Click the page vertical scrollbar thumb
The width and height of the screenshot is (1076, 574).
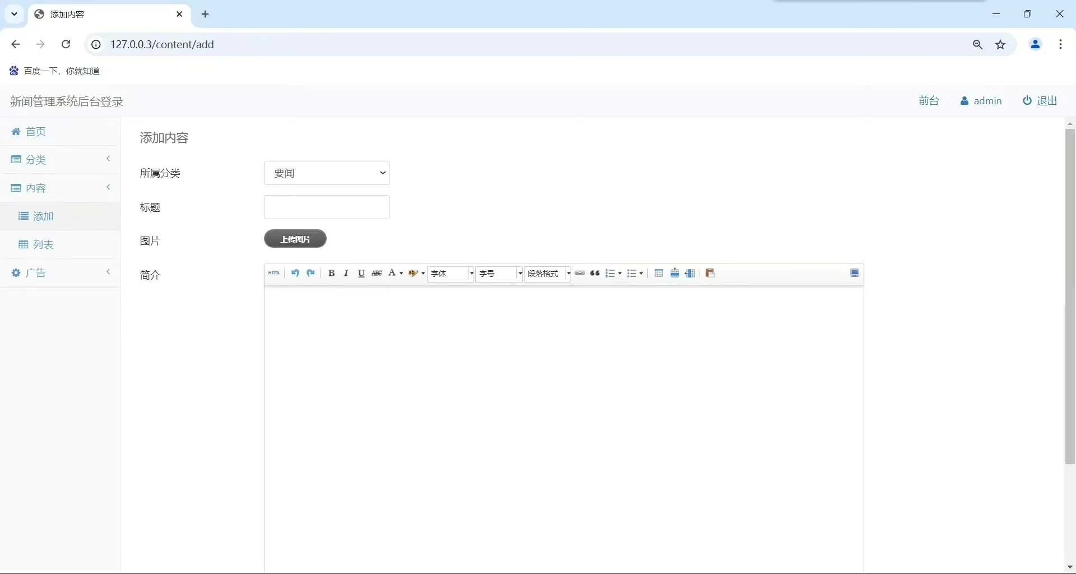click(1070, 297)
